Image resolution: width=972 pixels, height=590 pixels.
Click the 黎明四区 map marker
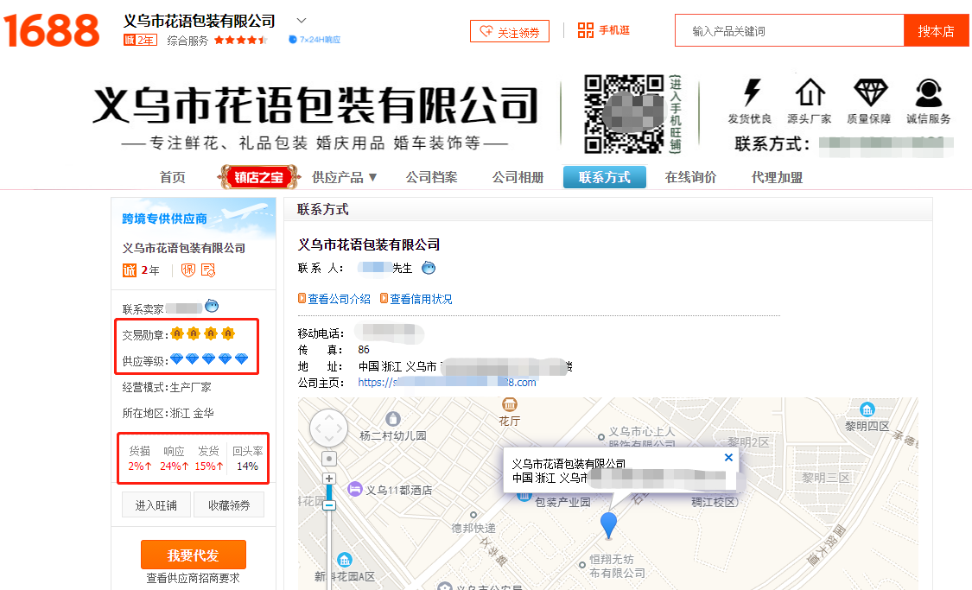point(867,409)
